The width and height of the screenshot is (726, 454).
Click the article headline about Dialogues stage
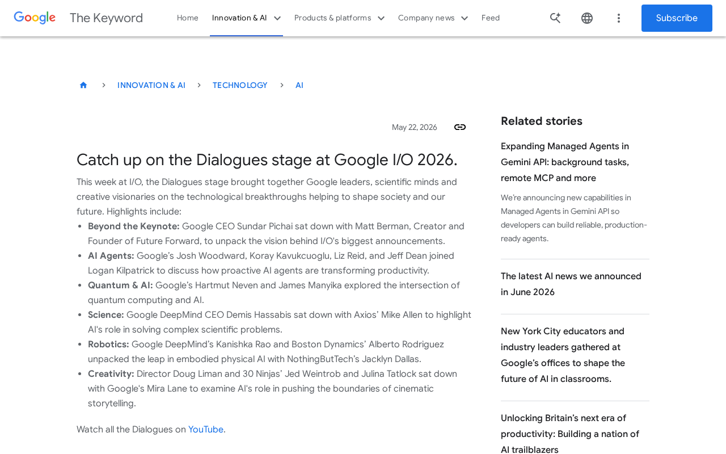[267, 160]
